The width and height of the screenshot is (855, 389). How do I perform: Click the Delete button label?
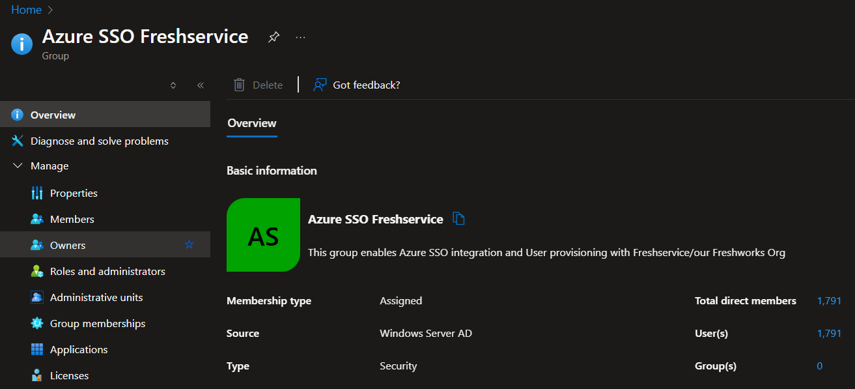point(268,85)
